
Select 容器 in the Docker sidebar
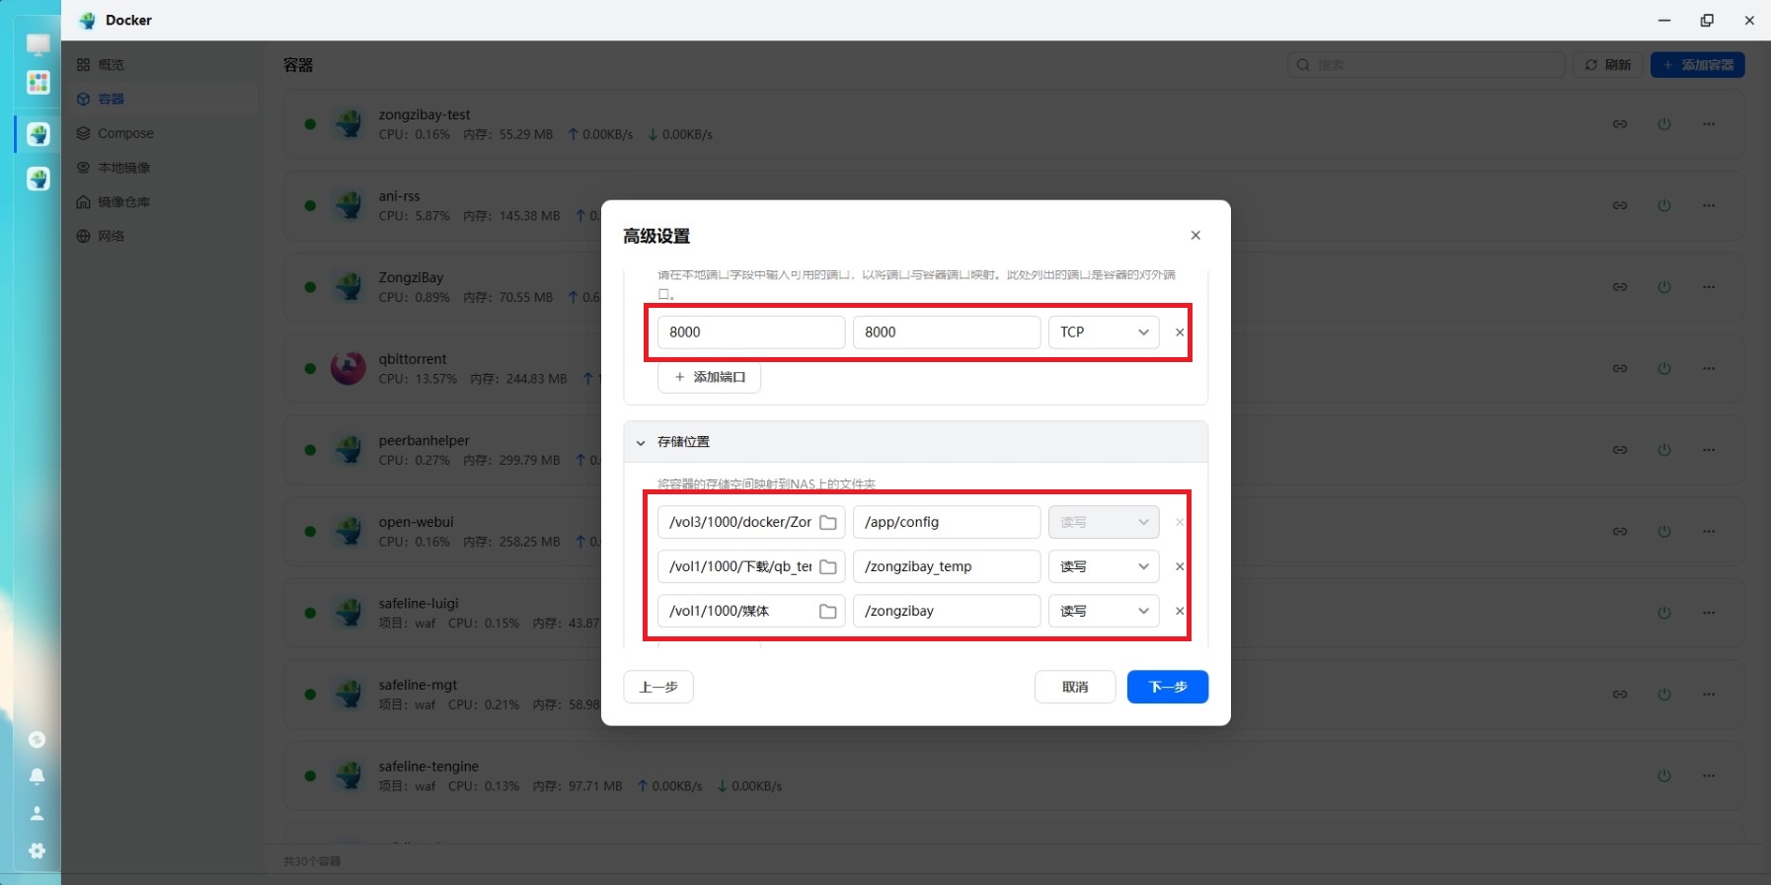pos(164,99)
